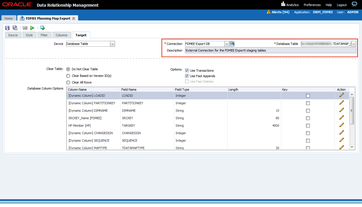The width and height of the screenshot is (362, 207).
Task: Click the connection details icon beside Connection
Action: [232, 44]
